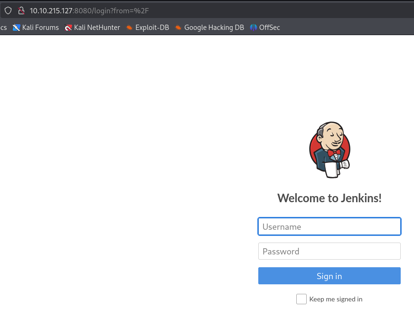Screen dimensions: 414x328
Task: Focus the Password input field
Action: tap(329, 251)
